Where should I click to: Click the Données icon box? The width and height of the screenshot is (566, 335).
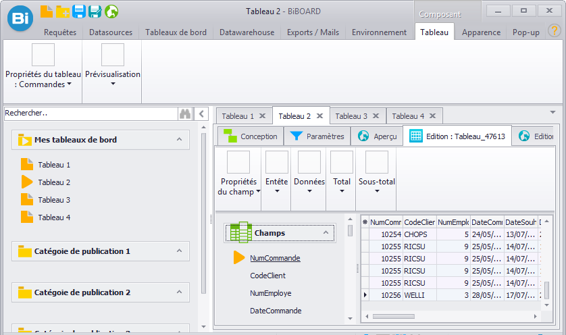(309, 162)
